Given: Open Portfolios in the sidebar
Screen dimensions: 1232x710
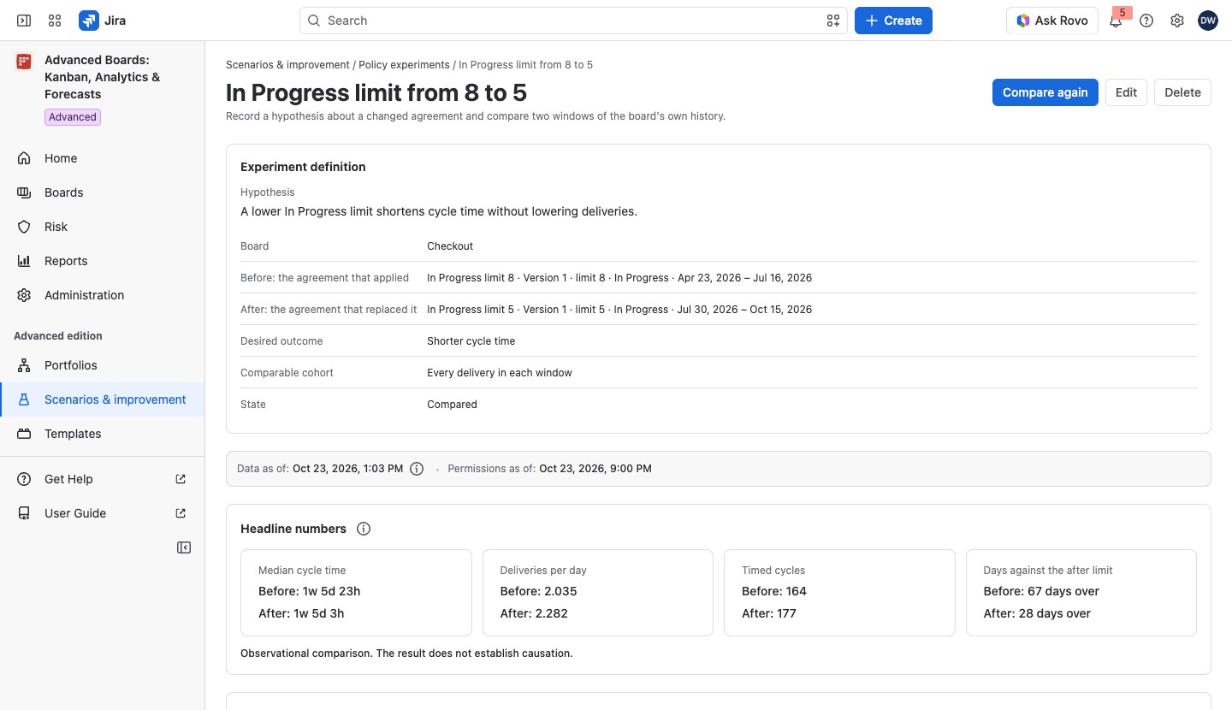Looking at the screenshot, I should click(x=103, y=365).
